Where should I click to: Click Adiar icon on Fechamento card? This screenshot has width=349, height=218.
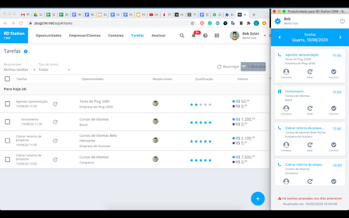(310, 108)
